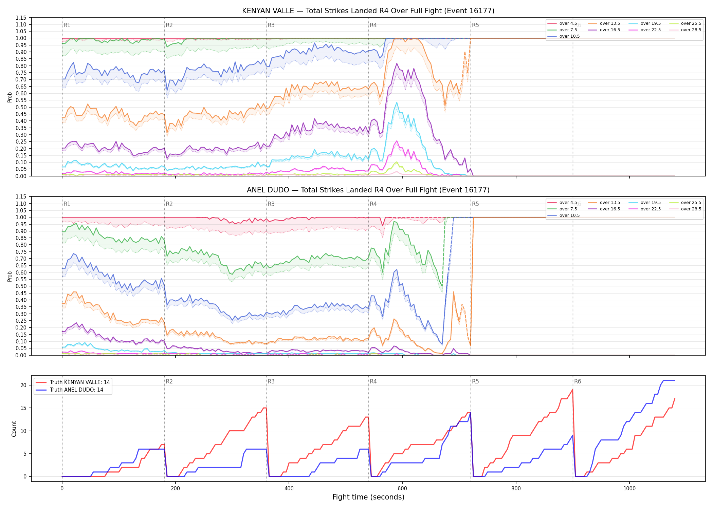This screenshot has height=509, width=713.
Task: Pick "over 16.5" in ANEL DUDO legend
Action: click(604, 209)
